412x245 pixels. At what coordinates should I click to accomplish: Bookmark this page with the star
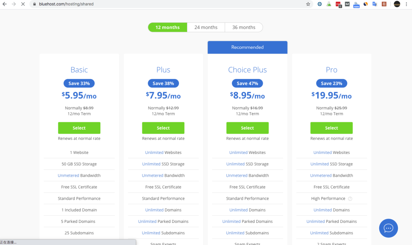tap(308, 4)
